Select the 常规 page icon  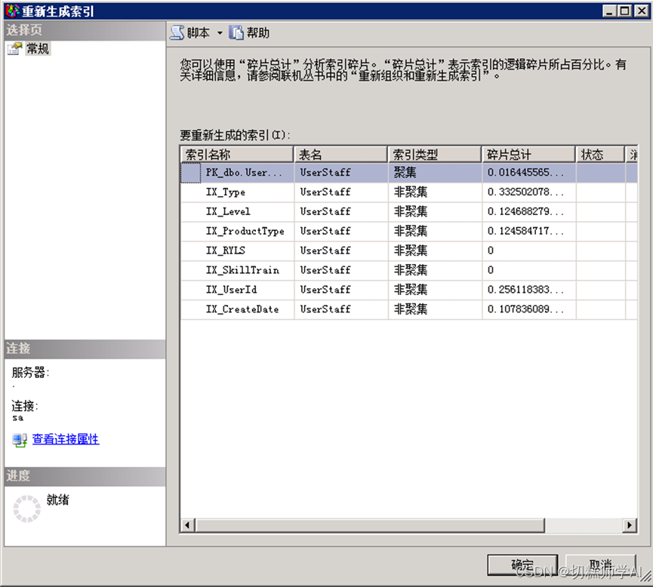[14, 49]
